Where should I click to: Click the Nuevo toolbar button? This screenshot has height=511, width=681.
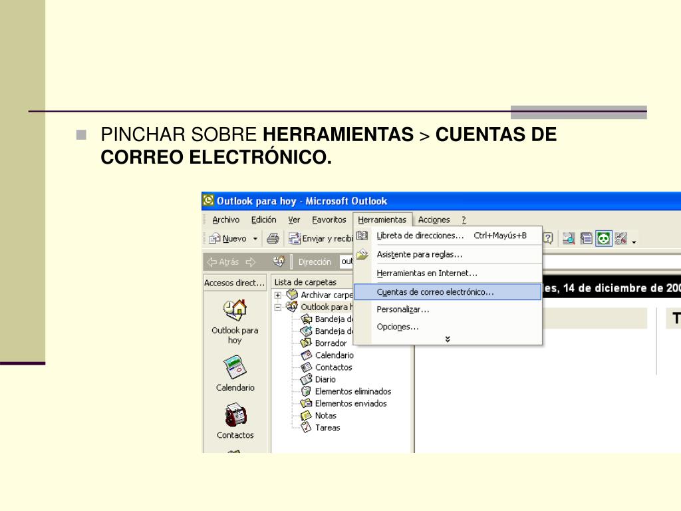tap(227, 239)
